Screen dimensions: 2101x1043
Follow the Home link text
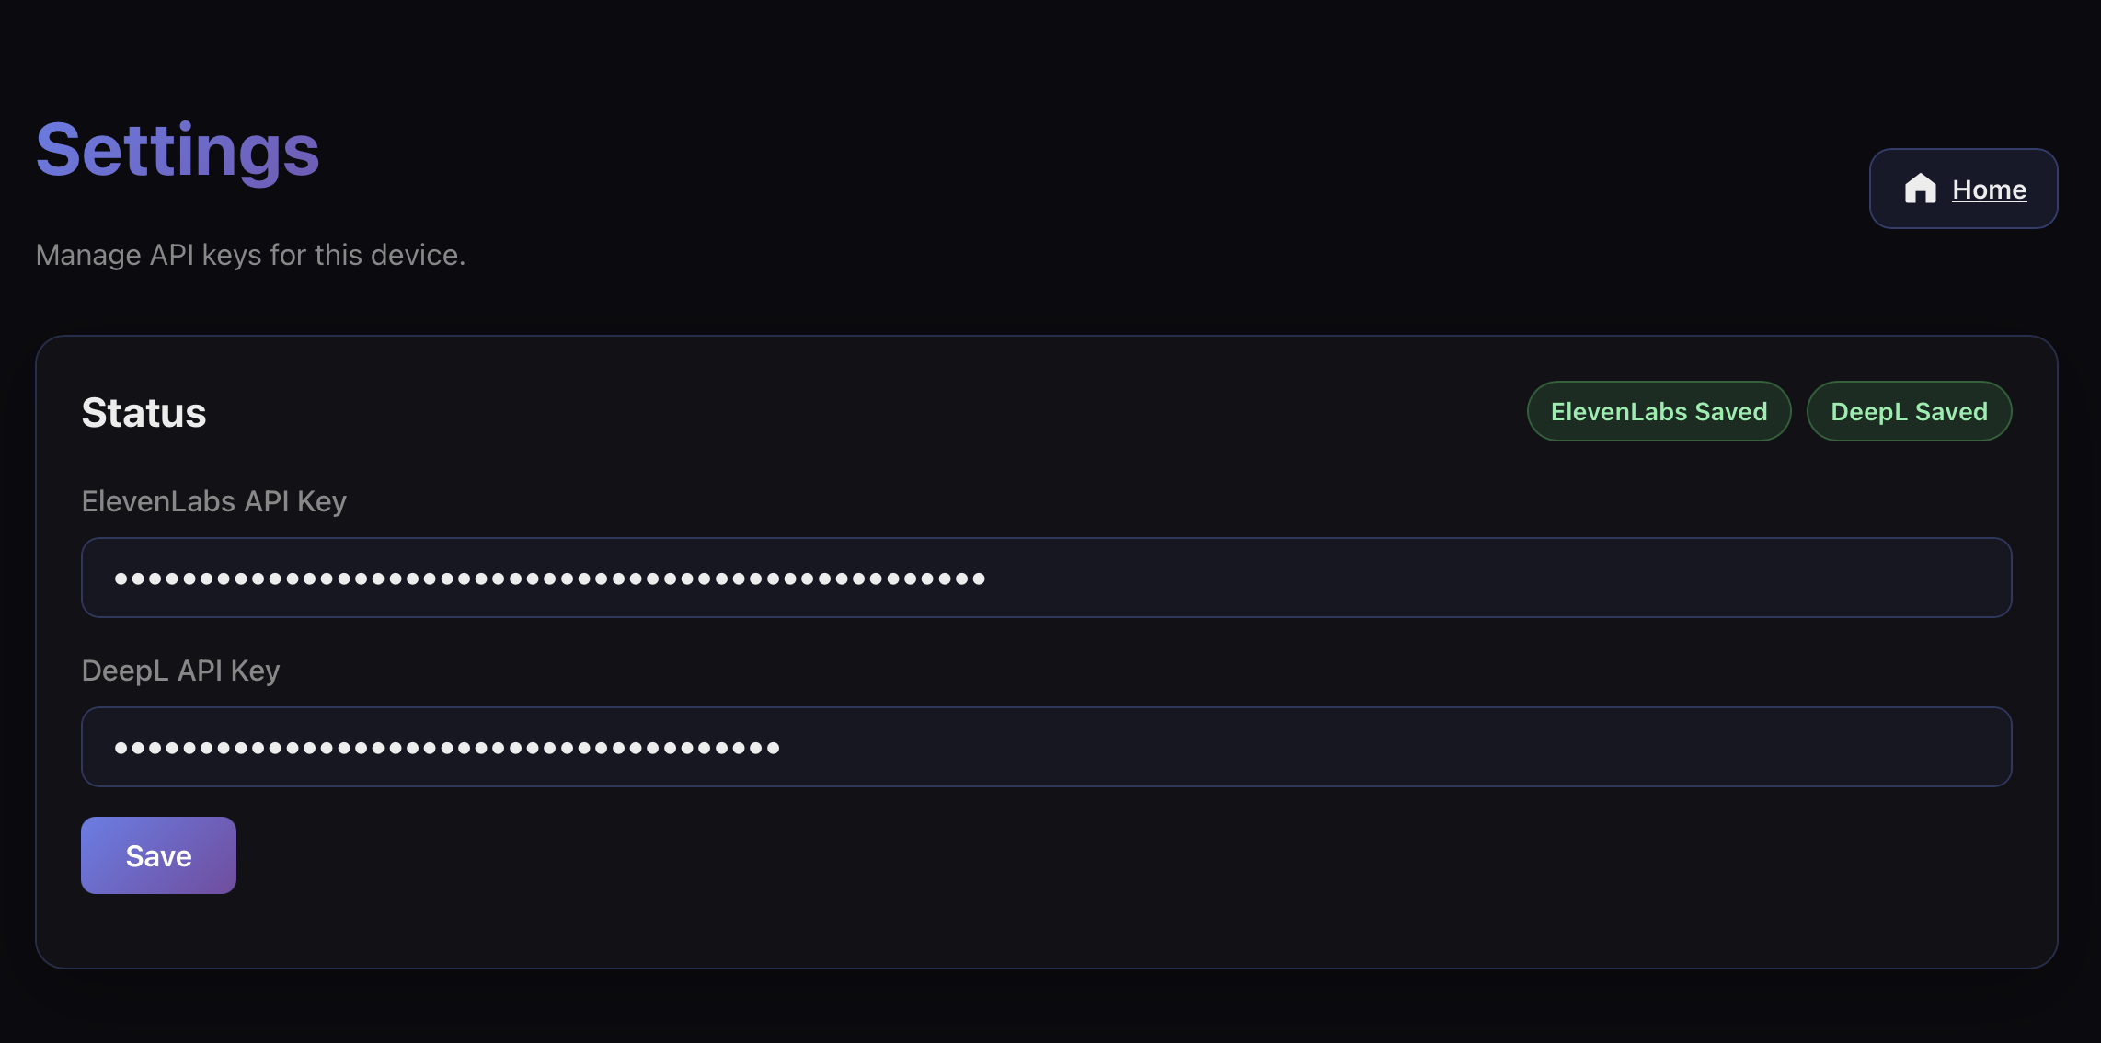[1989, 189]
